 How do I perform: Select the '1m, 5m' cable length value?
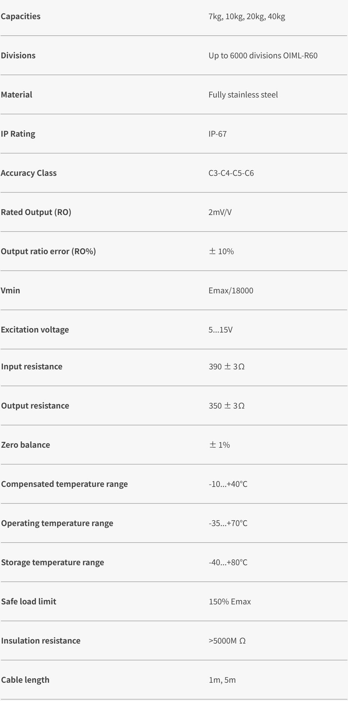coord(222,680)
